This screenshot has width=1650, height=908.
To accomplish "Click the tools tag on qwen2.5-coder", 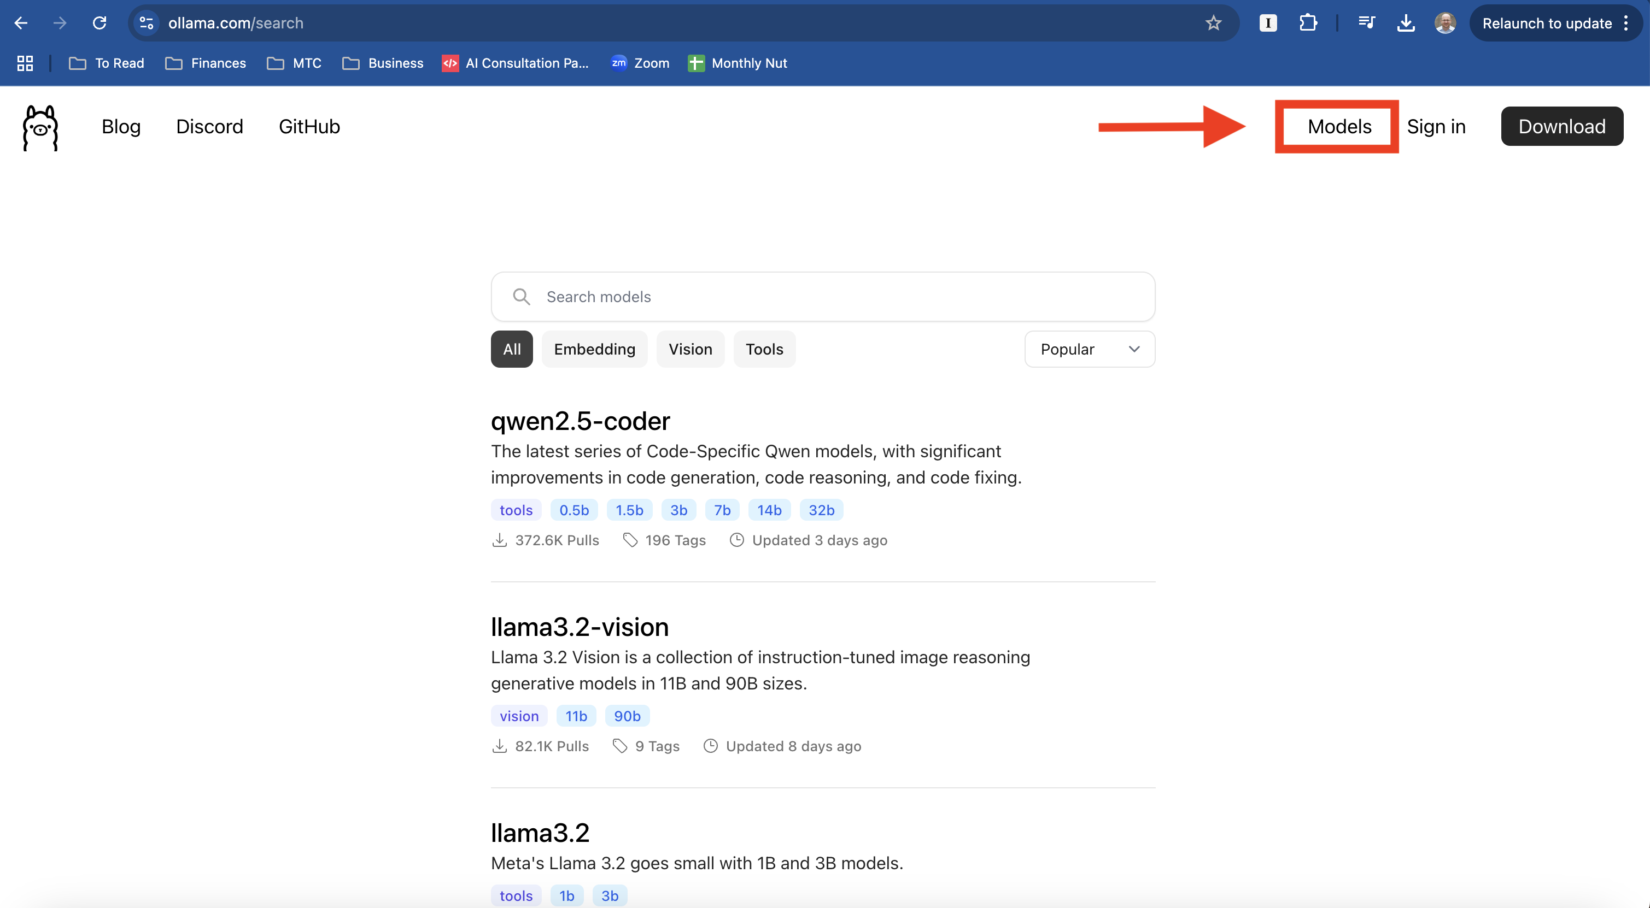I will pyautogui.click(x=516, y=510).
